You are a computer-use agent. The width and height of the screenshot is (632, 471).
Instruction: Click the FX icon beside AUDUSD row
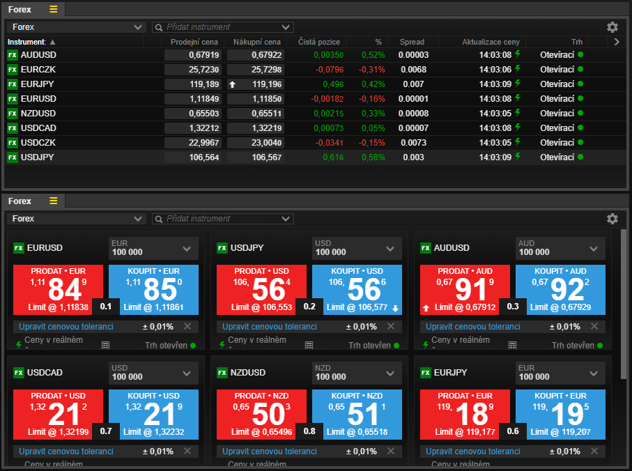pyautogui.click(x=13, y=55)
